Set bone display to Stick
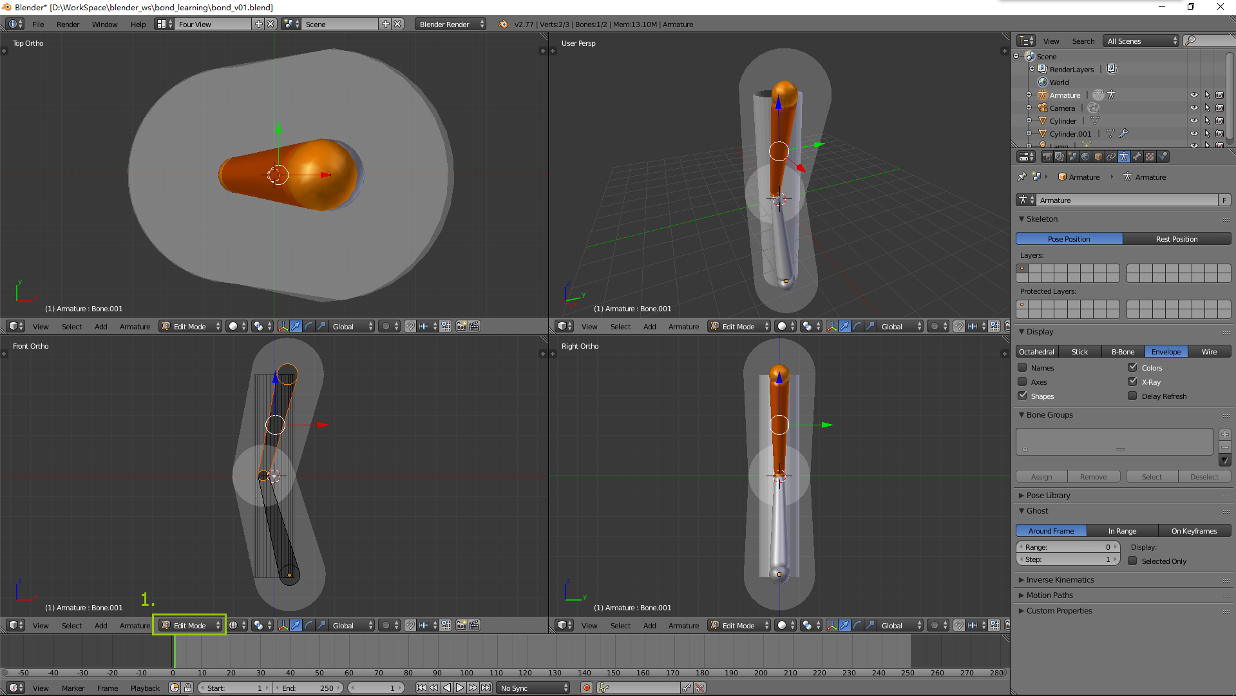This screenshot has width=1236, height=696. [1079, 351]
